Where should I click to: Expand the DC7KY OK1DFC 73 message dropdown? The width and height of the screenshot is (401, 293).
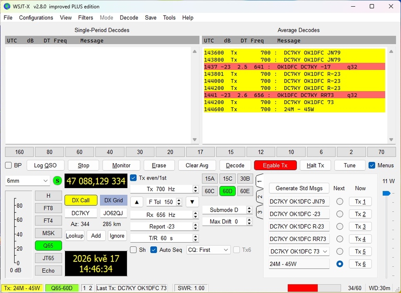[x=325, y=252]
